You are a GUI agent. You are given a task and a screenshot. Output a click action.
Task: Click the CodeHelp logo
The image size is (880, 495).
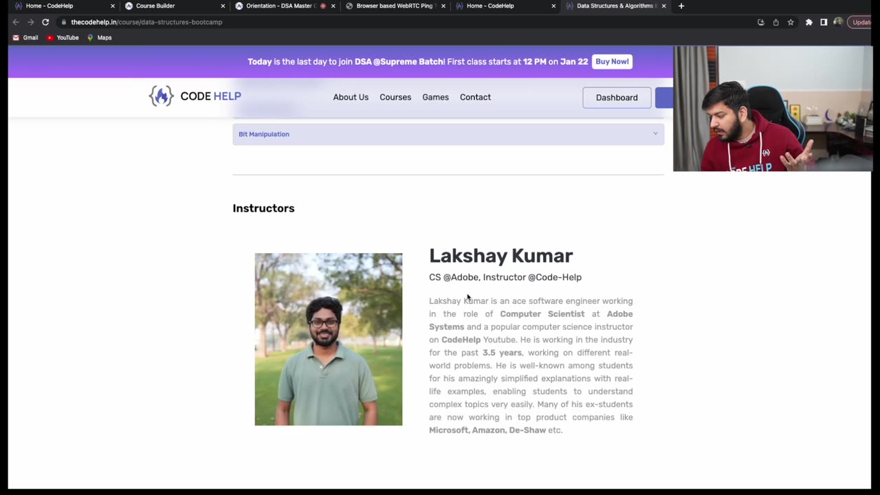tap(195, 96)
